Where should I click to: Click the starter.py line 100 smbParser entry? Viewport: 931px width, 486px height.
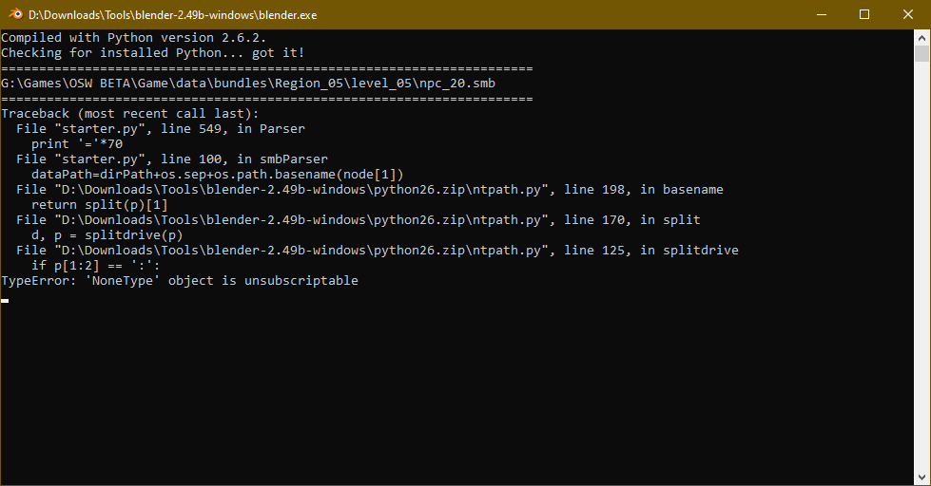[x=171, y=159]
